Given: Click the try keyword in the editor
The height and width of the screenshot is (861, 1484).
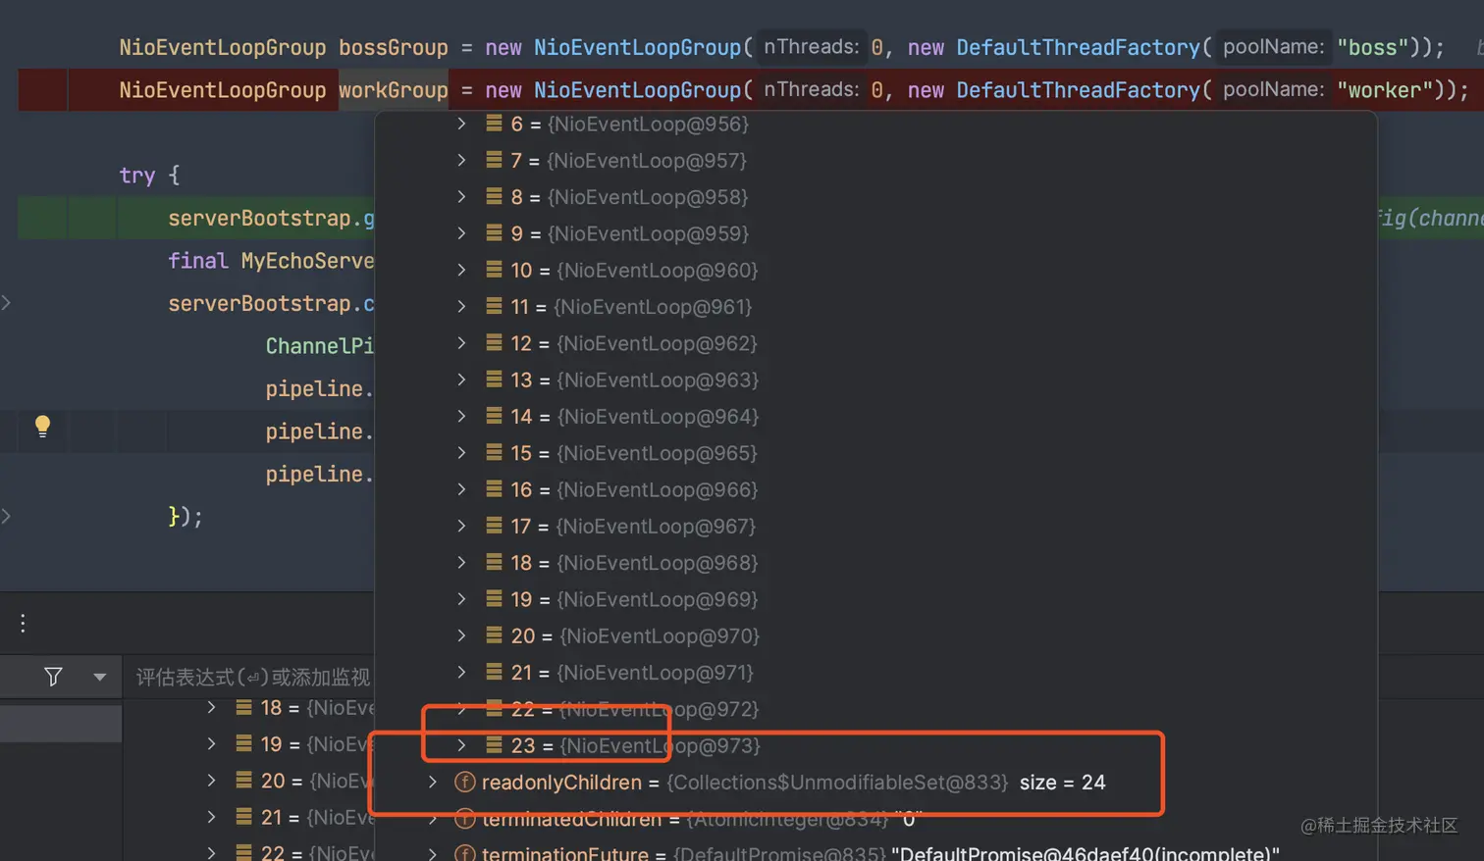Looking at the screenshot, I should pyautogui.click(x=137, y=176).
